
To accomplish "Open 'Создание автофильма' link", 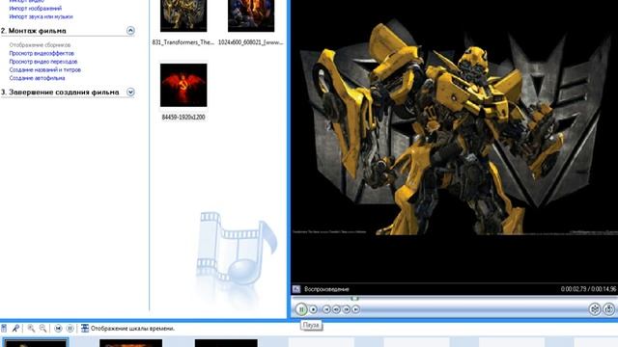I will pos(37,78).
